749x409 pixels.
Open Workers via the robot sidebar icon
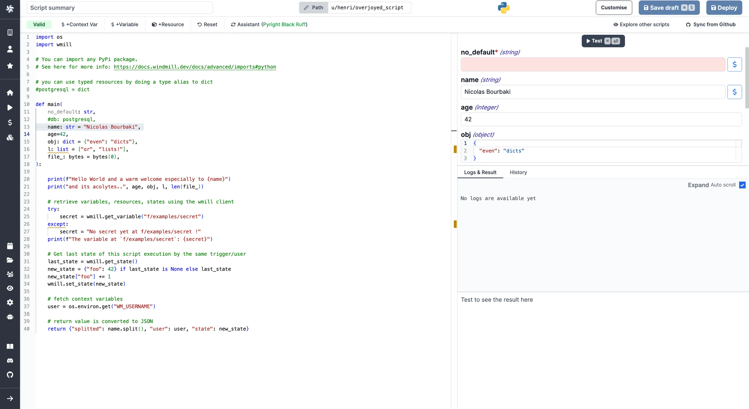[10, 316]
